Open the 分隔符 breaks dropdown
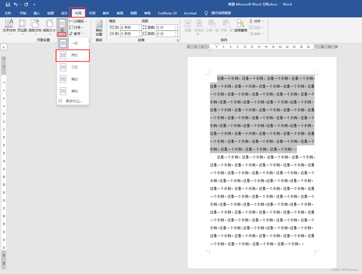 [x=78, y=21]
